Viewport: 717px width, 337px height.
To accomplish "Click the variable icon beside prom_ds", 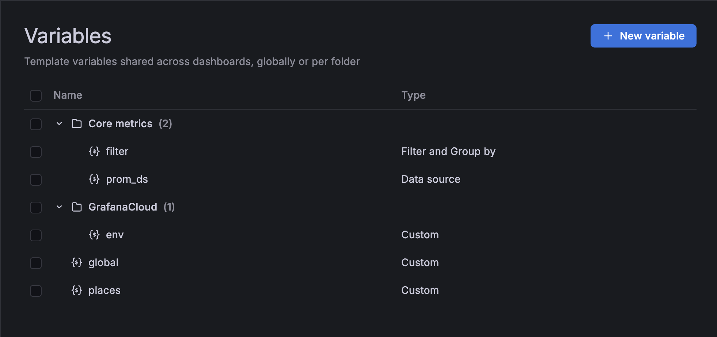I will (x=94, y=179).
